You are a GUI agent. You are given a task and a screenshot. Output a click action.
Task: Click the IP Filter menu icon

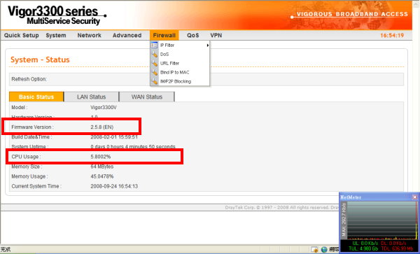154,45
